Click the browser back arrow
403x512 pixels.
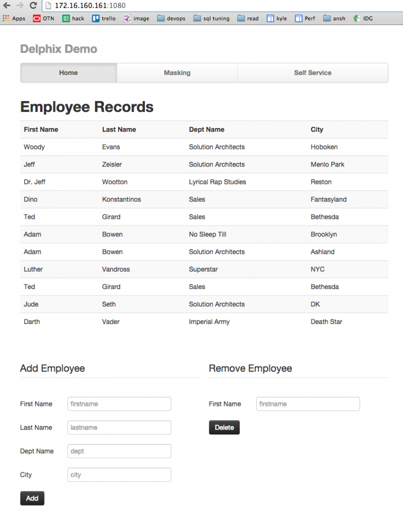[6, 5]
